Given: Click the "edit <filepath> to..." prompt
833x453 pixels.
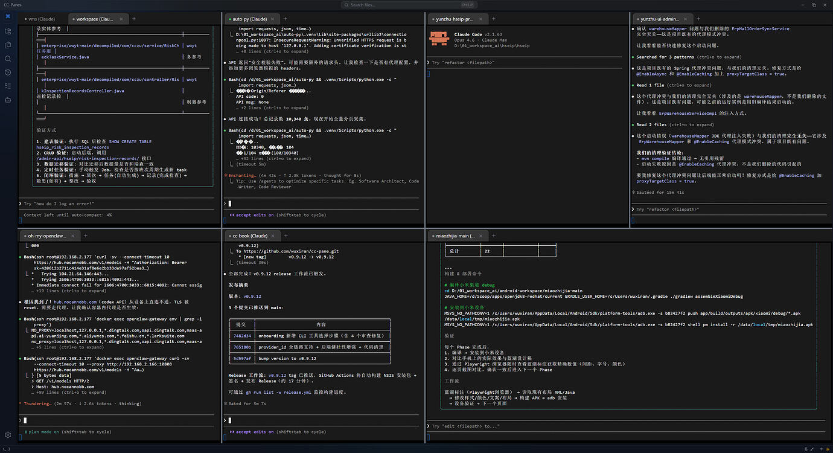Looking at the screenshot, I should point(466,426).
